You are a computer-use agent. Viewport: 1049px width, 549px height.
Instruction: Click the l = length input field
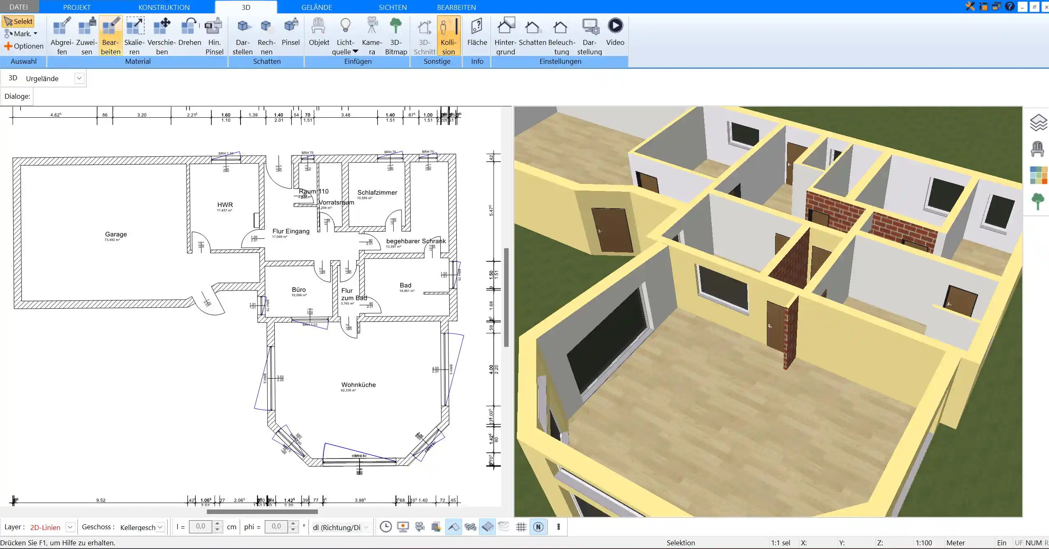(201, 527)
